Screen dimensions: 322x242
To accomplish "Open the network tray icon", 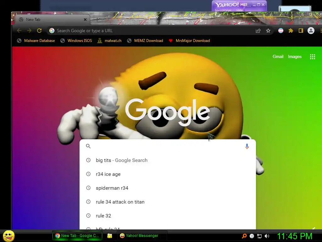I will [259, 236].
